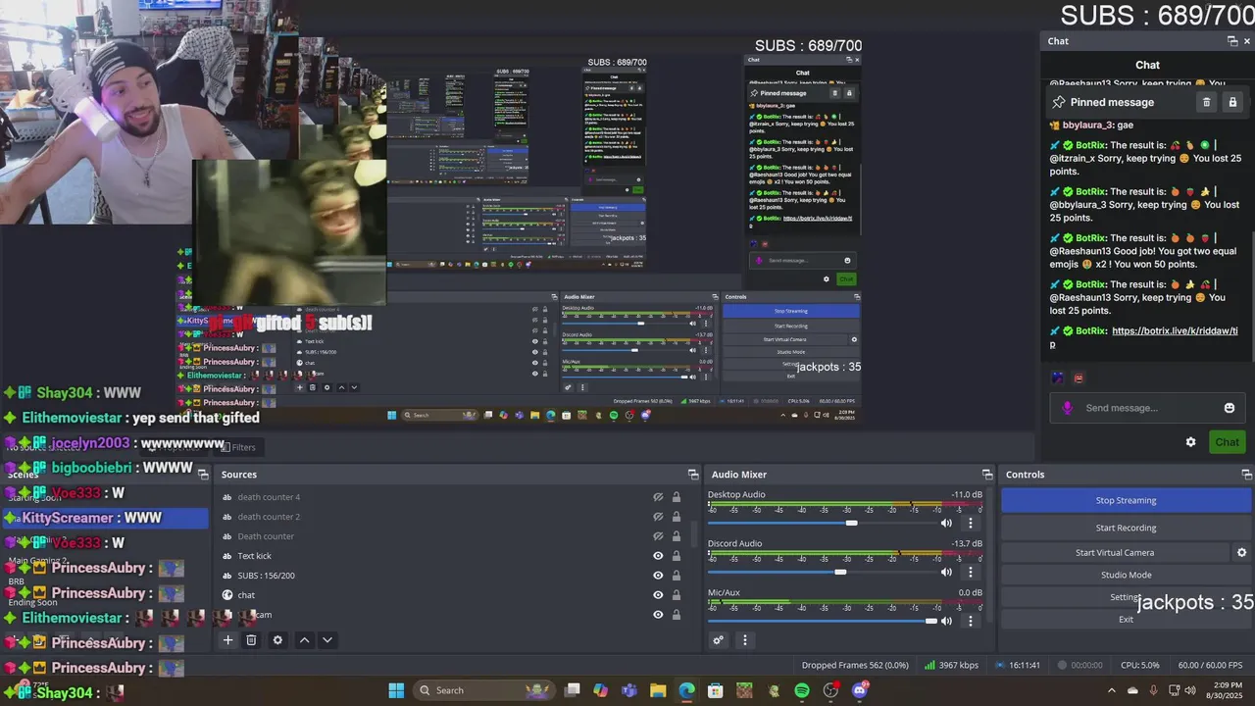Open Virtual Camera settings gear icon

pyautogui.click(x=1241, y=553)
